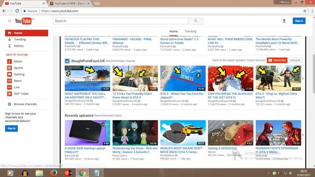Switch to the Trending tab
Viewport: 315px width, 177px height.
point(190,31)
